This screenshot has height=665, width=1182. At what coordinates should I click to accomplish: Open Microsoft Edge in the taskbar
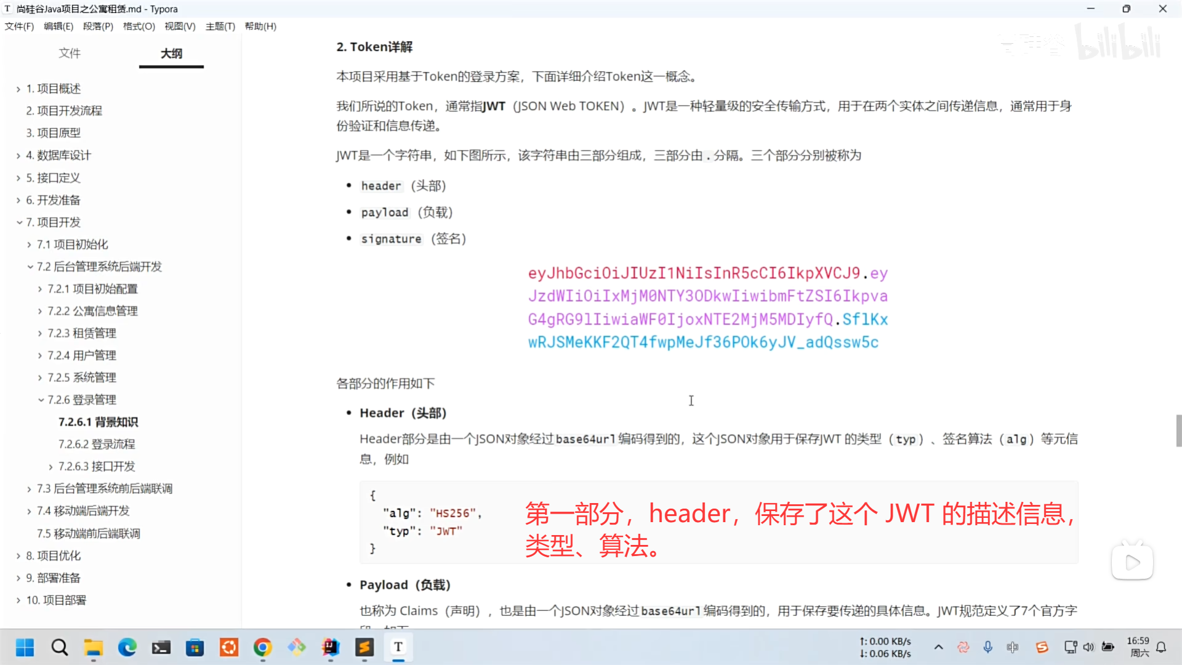tap(127, 647)
